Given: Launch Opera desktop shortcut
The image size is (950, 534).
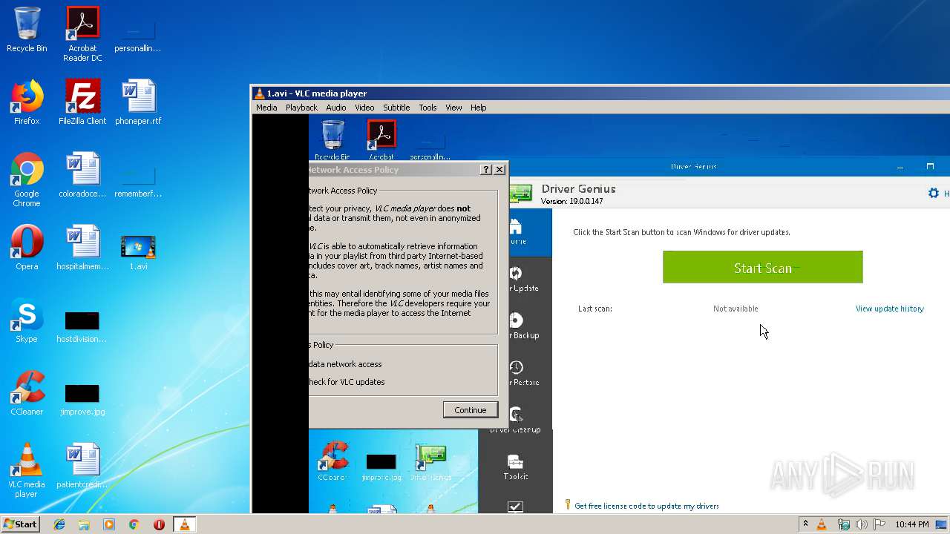Looking at the screenshot, I should tap(27, 248).
